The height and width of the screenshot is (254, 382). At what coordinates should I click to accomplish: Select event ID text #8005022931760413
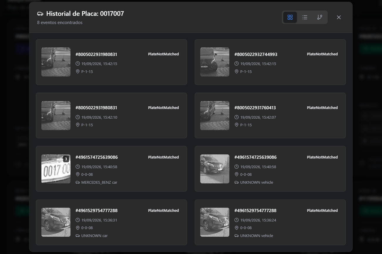255,108
